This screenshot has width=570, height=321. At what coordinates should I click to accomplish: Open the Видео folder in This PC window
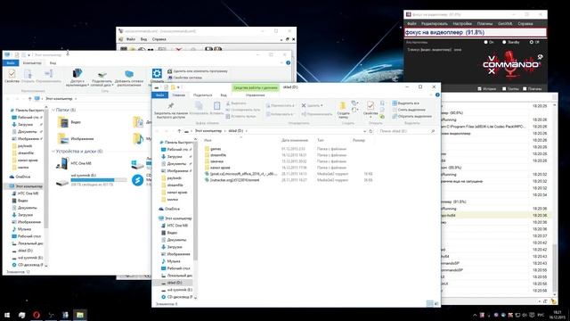tap(69, 122)
